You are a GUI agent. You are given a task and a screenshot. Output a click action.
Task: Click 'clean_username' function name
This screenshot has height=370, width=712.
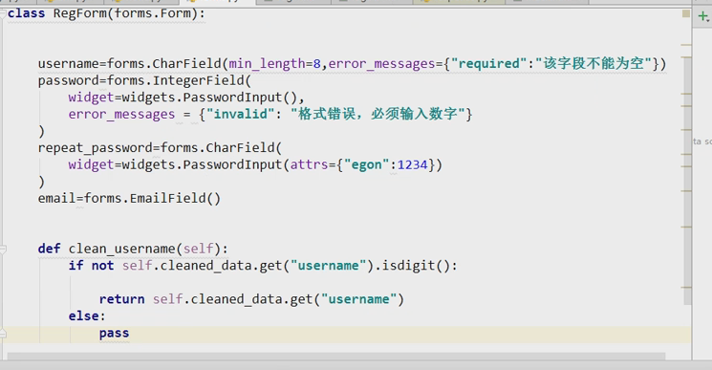(x=121, y=249)
